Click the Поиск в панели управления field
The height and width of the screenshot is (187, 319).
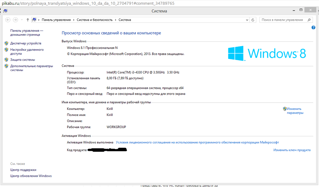coord(282,20)
